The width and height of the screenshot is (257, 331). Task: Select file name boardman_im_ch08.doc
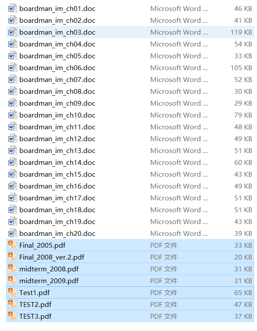click(x=57, y=91)
